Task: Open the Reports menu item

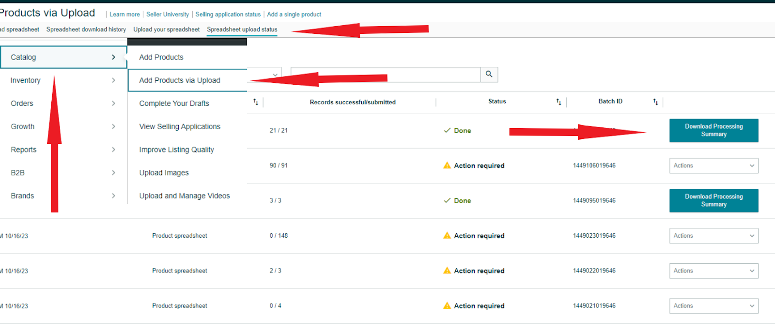Action: click(x=63, y=150)
